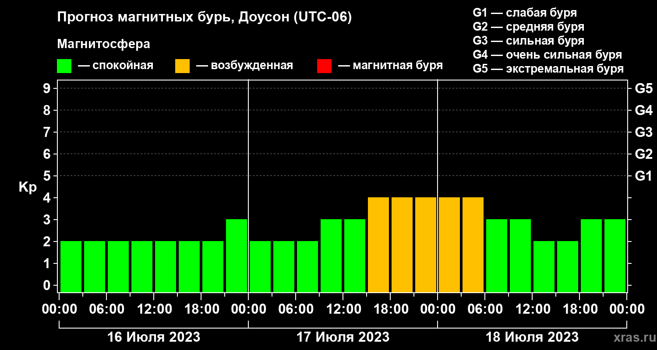Click '12:00' tick label under 16 July
The image size is (657, 350).
[x=154, y=309]
